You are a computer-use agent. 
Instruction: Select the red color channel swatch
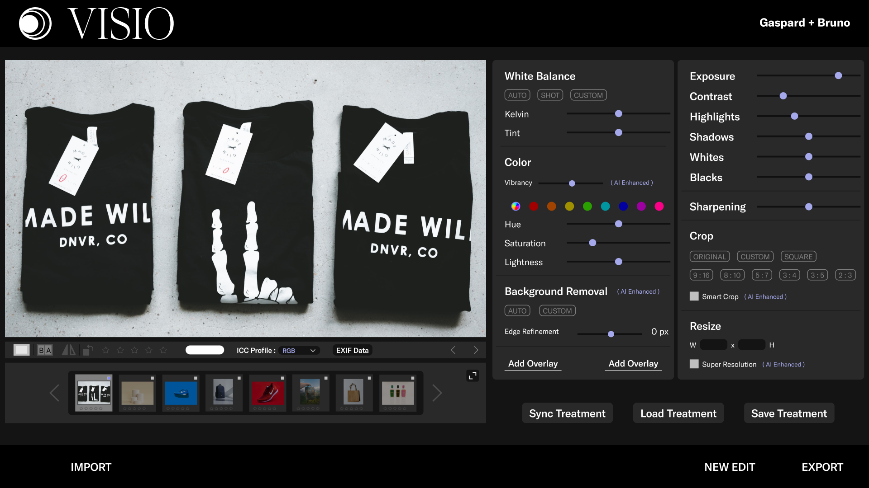coord(534,206)
